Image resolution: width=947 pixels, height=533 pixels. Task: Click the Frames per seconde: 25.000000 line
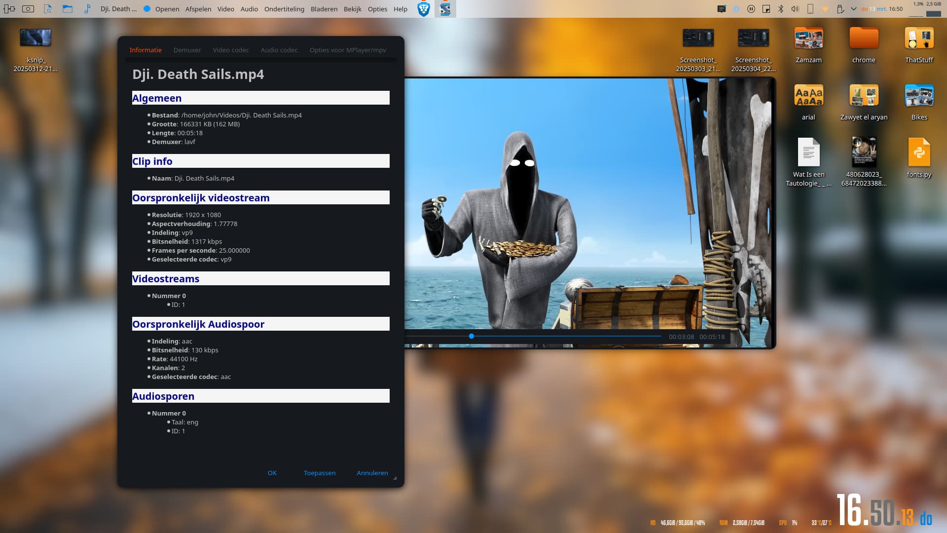click(201, 250)
